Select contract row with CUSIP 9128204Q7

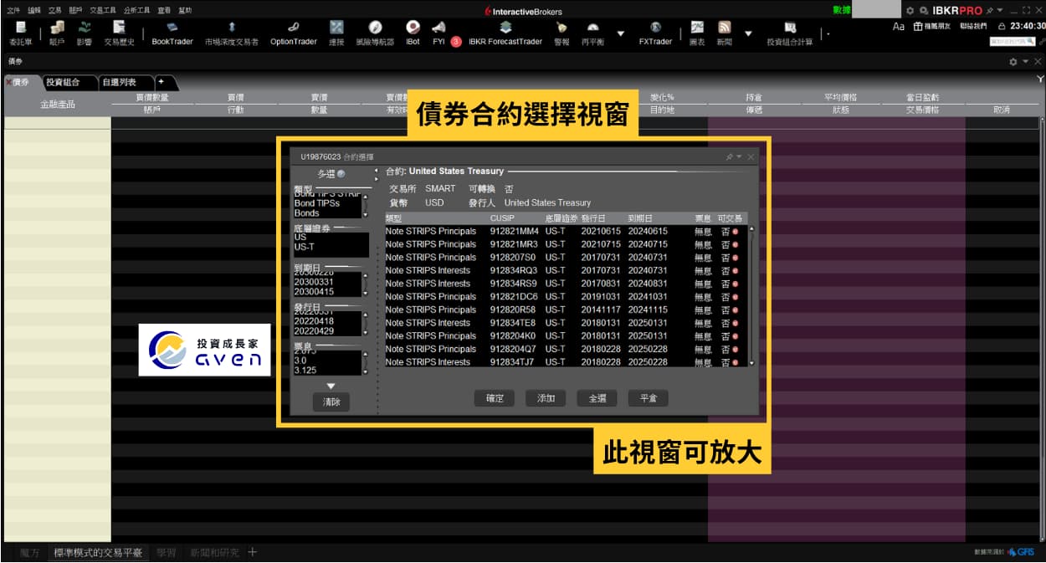(x=567, y=349)
